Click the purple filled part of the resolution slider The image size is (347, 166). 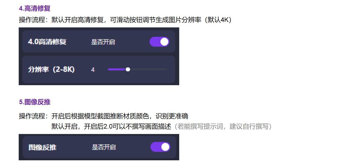click(117, 69)
